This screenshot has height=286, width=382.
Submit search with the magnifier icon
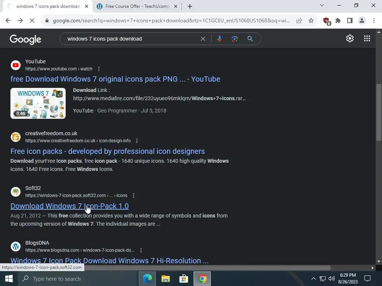pos(250,39)
